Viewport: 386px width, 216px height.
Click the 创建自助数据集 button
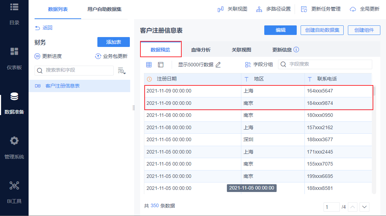click(x=322, y=30)
